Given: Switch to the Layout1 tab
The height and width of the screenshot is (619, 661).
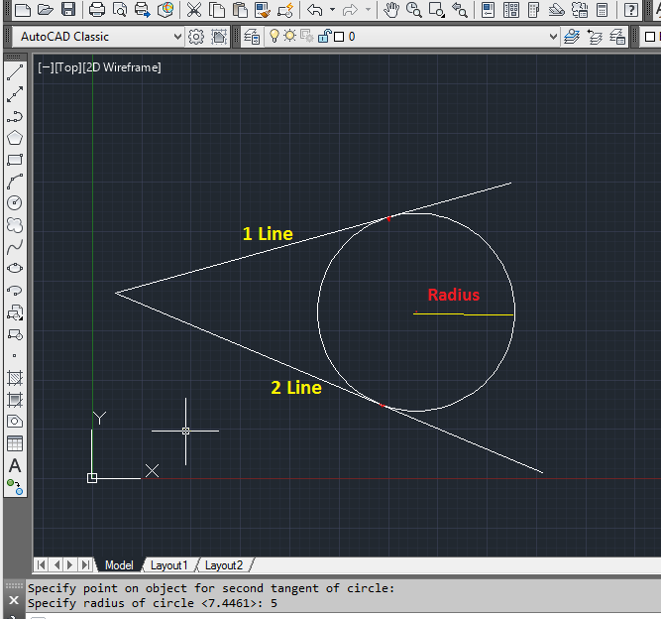Looking at the screenshot, I should pyautogui.click(x=169, y=565).
